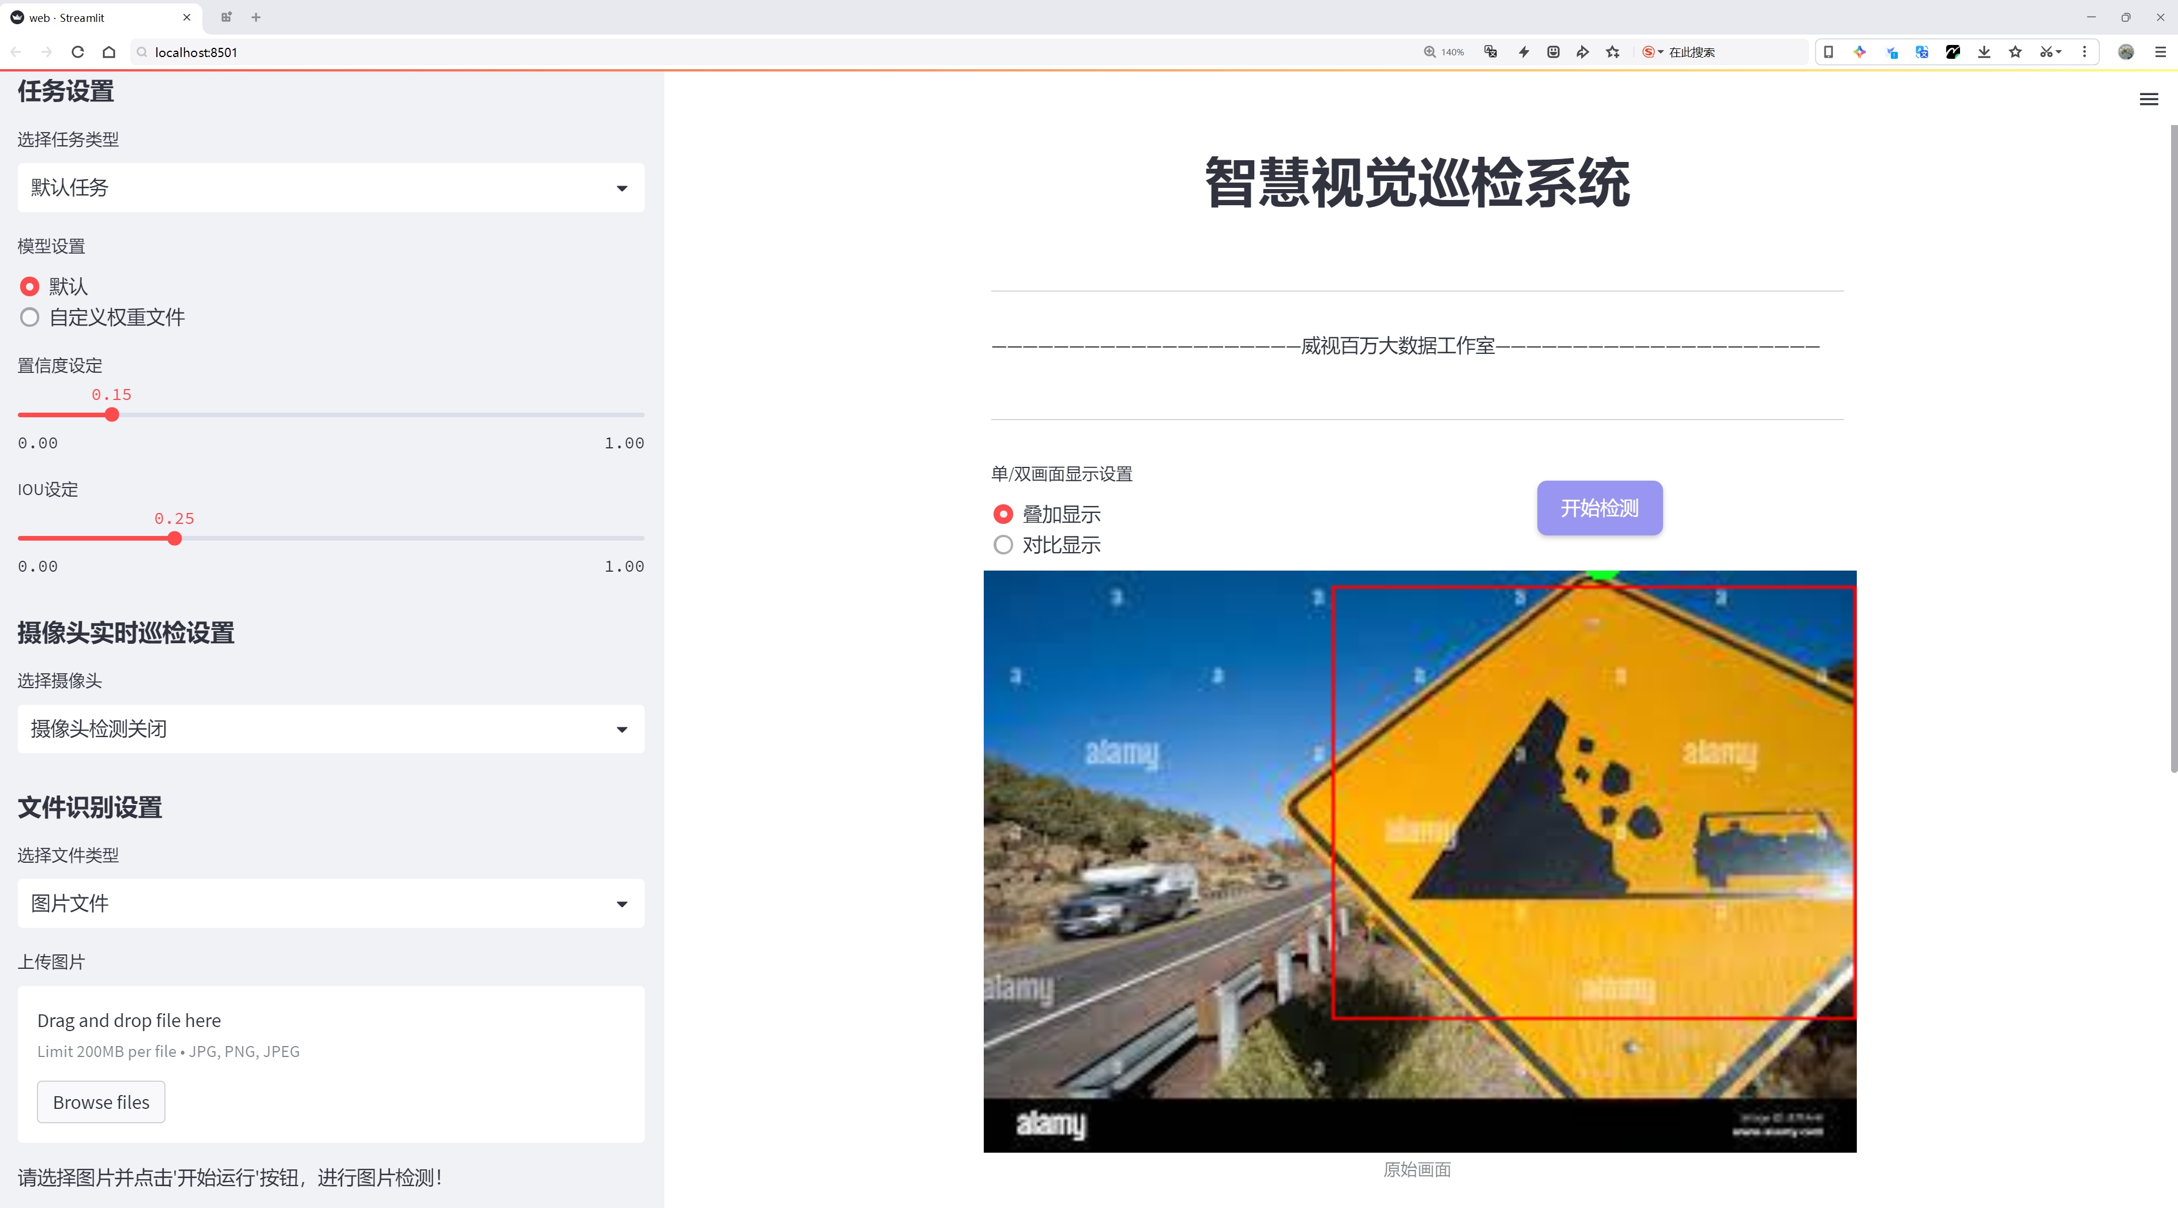Select the 对比显示 radio option

(x=1003, y=545)
